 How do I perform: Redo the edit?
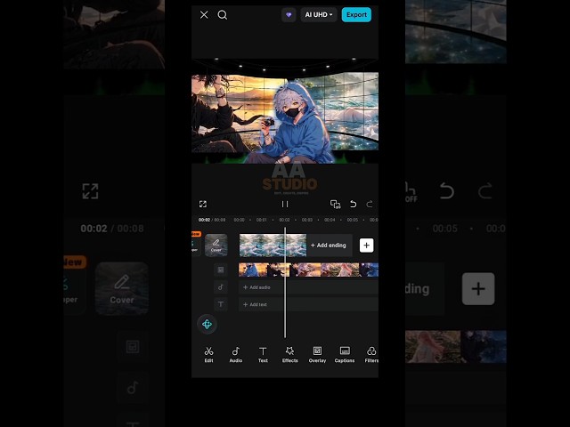370,204
